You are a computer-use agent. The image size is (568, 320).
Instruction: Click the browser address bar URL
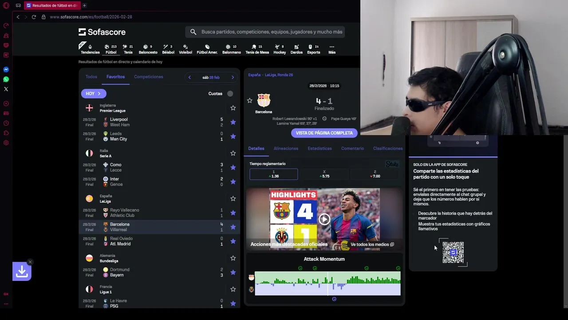[x=91, y=17]
